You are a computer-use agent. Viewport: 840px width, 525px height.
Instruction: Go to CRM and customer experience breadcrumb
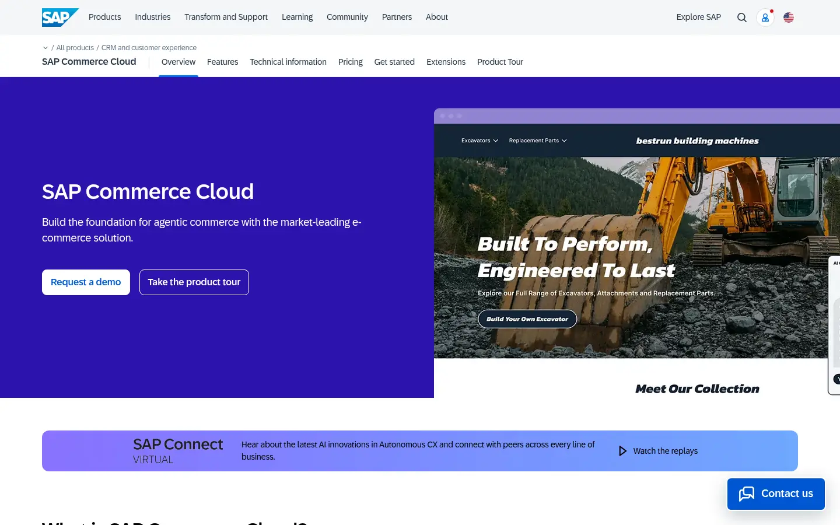[149, 48]
